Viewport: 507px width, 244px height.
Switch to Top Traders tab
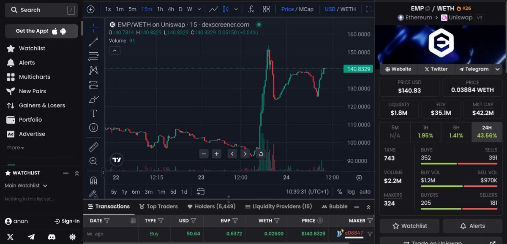pyautogui.click(x=158, y=206)
